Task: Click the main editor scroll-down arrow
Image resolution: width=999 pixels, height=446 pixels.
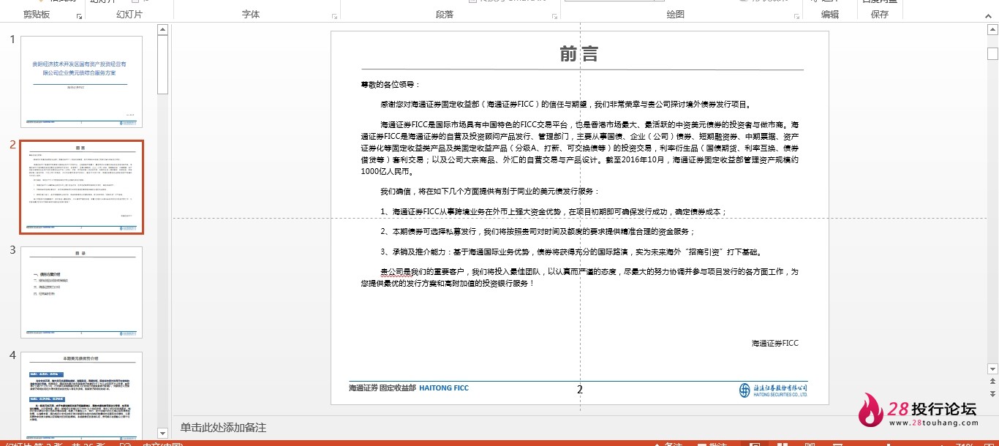Action: [992, 369]
